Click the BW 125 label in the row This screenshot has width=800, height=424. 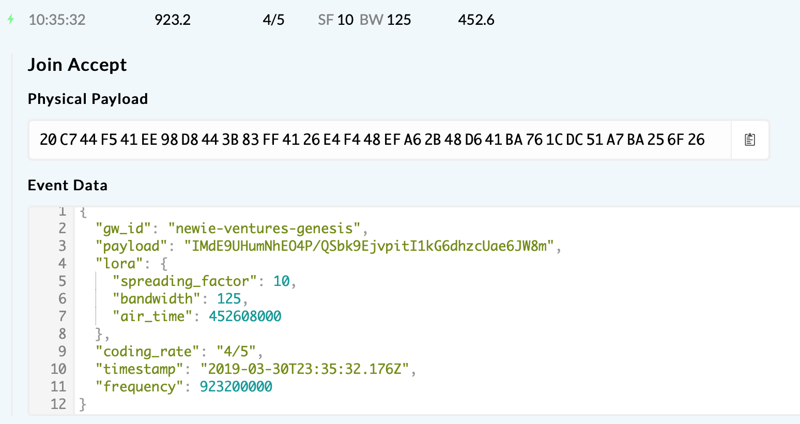[385, 20]
